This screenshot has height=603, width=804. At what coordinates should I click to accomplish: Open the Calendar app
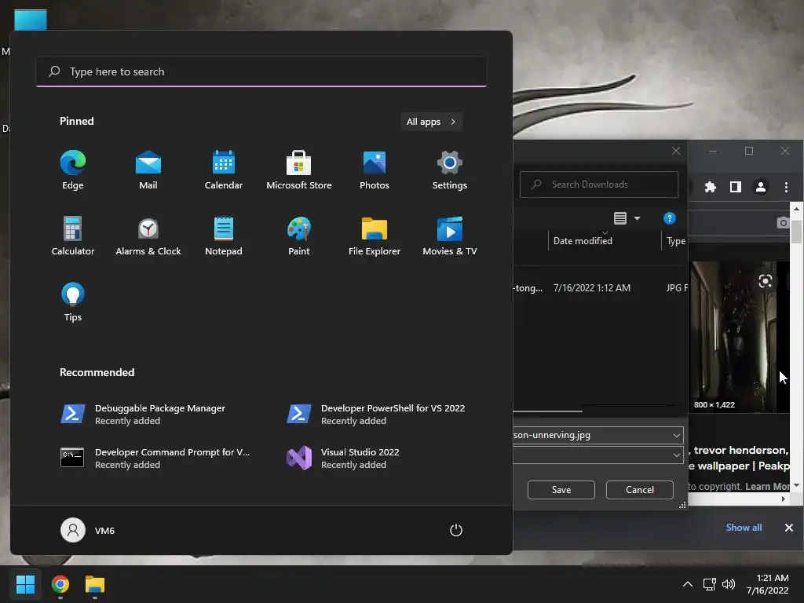pyautogui.click(x=224, y=170)
